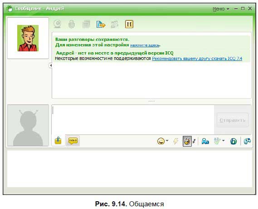Open the send file icon with arrow

(101, 24)
